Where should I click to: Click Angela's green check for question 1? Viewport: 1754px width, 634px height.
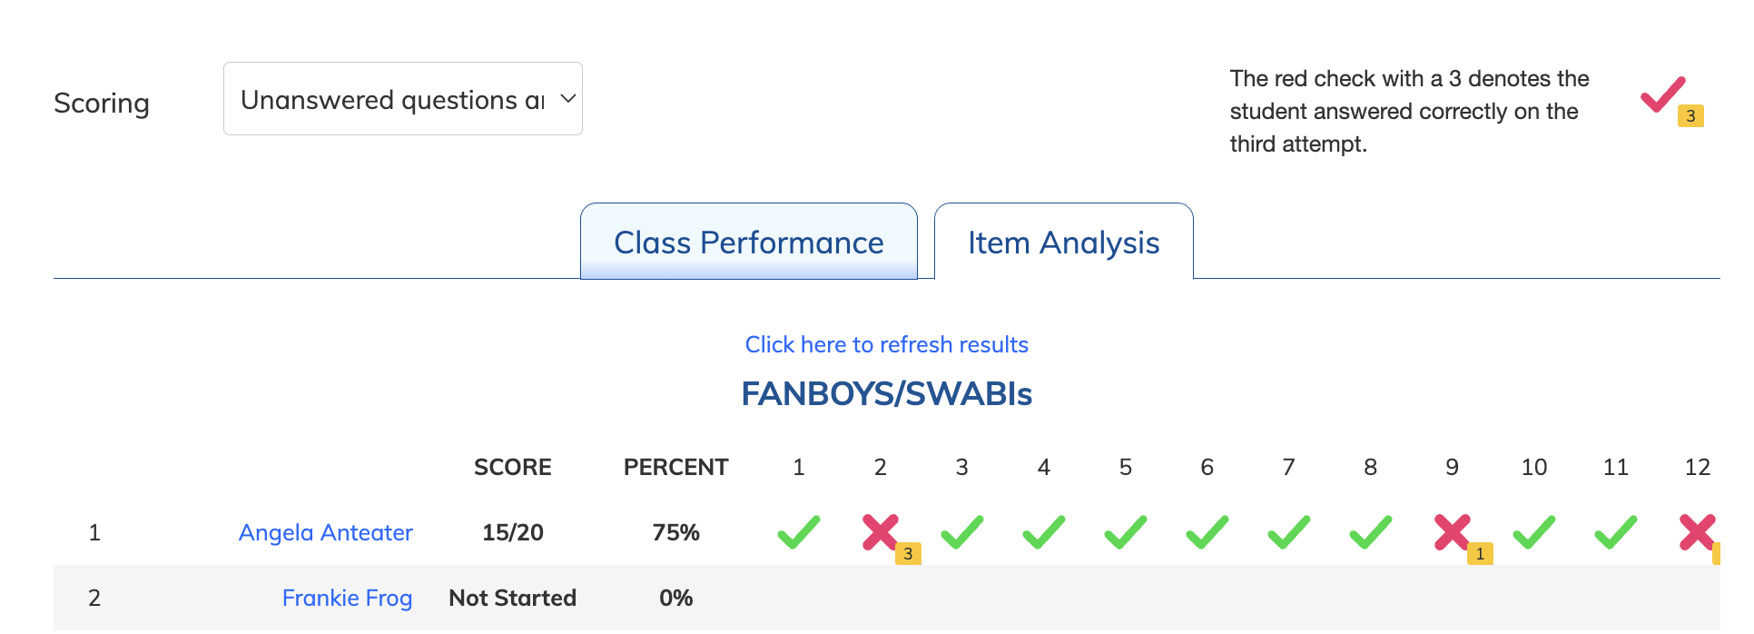798,532
